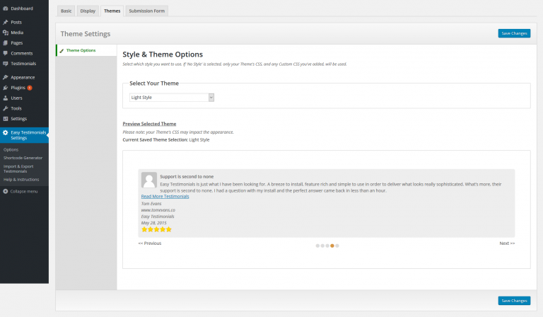The width and height of the screenshot is (543, 317).
Task: Open Appearance via paintbrush icon
Action: point(6,77)
